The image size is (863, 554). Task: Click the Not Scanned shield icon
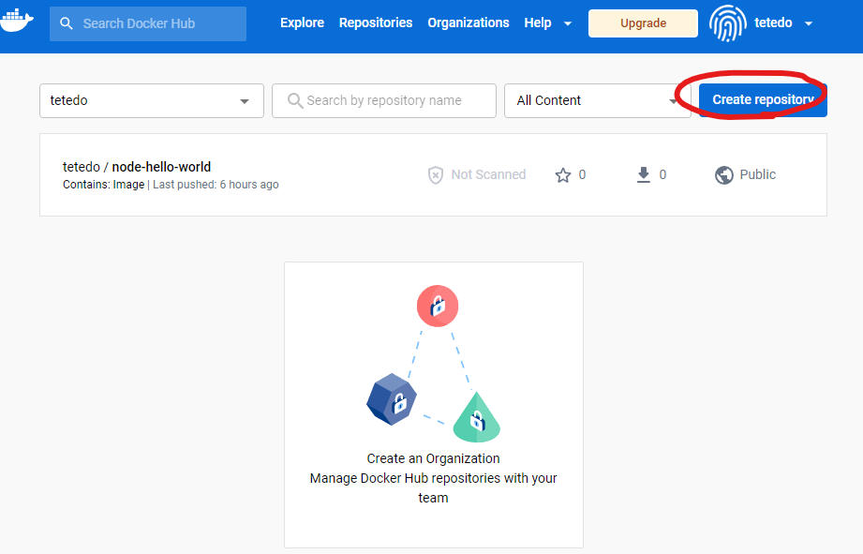[x=436, y=175]
